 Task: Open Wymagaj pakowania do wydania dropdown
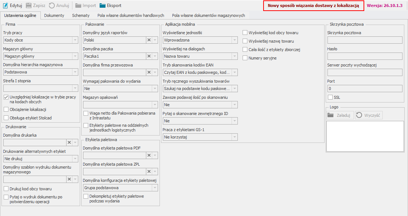tap(155, 89)
